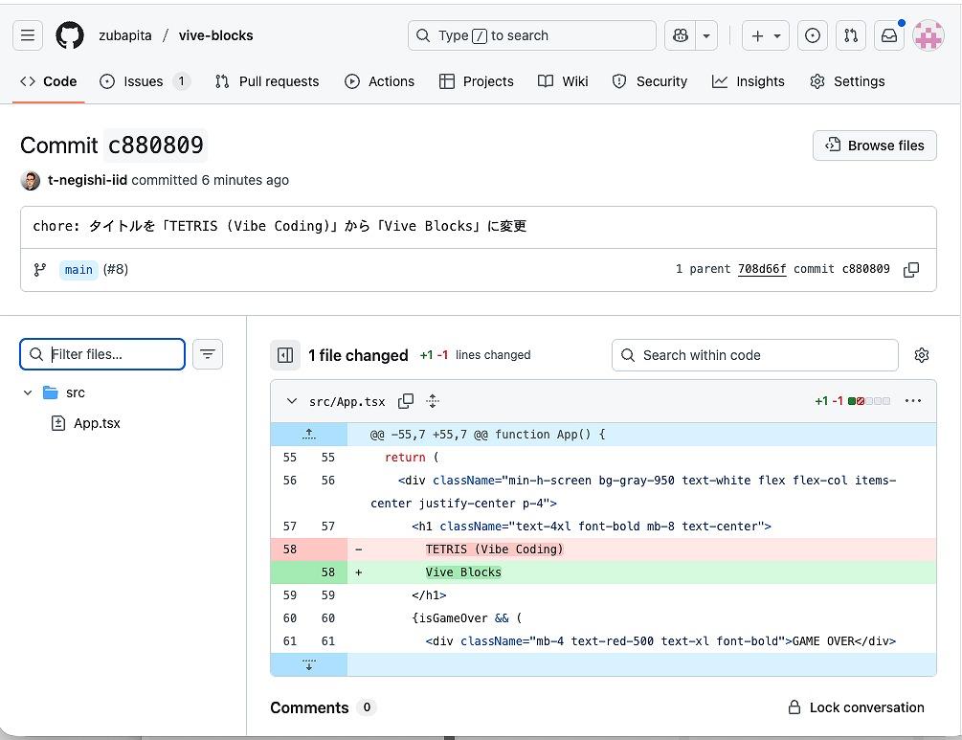Open the hamburger navigation menu
The width and height of the screenshot is (962, 740).
click(28, 35)
